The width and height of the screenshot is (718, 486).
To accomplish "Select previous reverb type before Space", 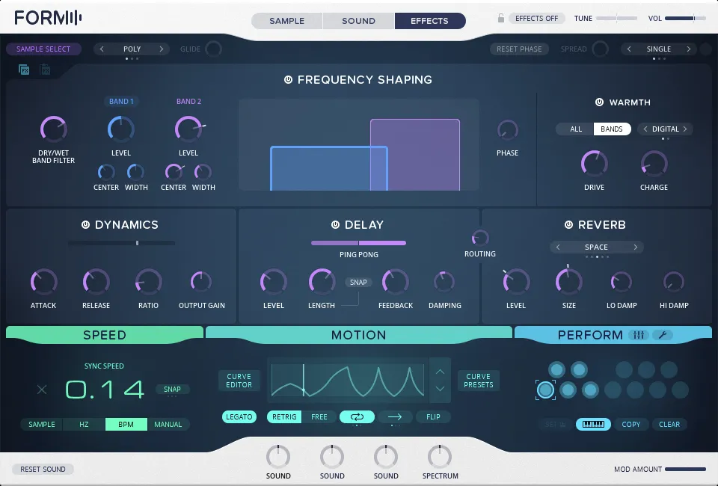I will 558,247.
